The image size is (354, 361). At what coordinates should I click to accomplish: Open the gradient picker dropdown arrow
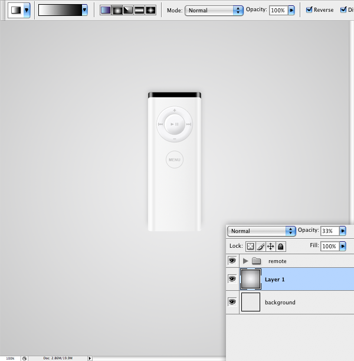(85, 10)
